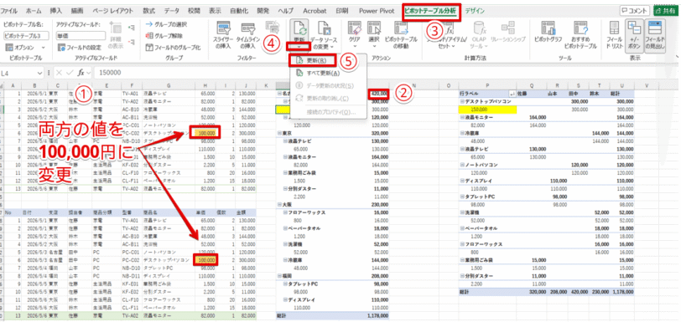The image size is (681, 322).
Task: Collapse デスクトップパソコン in right pivot table
Action: tap(462, 101)
